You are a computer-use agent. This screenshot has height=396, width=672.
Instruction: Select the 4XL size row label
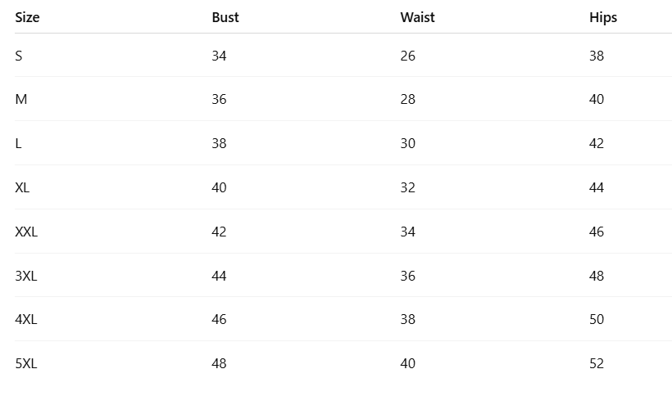coord(26,319)
